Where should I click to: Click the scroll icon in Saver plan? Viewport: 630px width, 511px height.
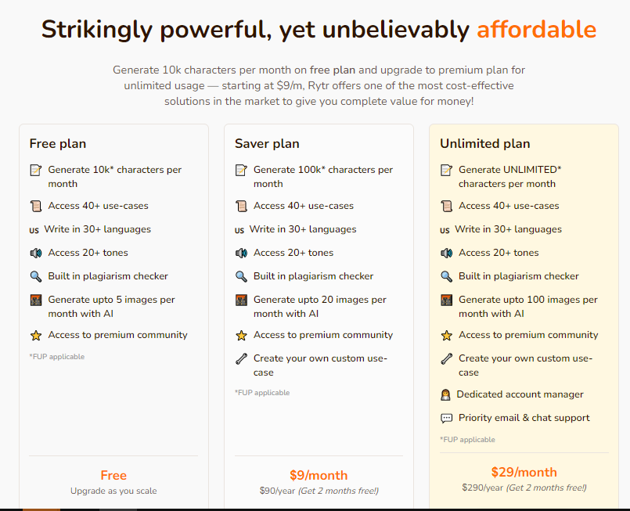(241, 206)
